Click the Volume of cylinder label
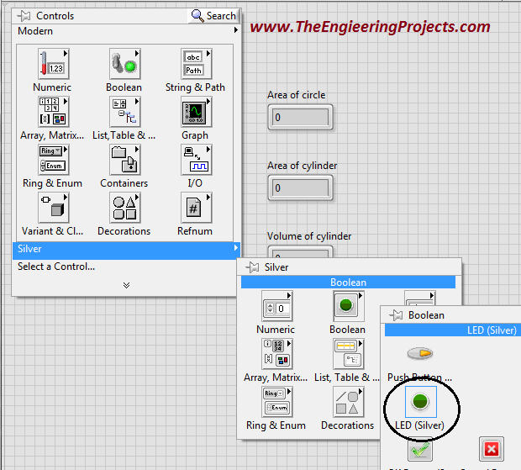This screenshot has width=521, height=470. [x=309, y=236]
